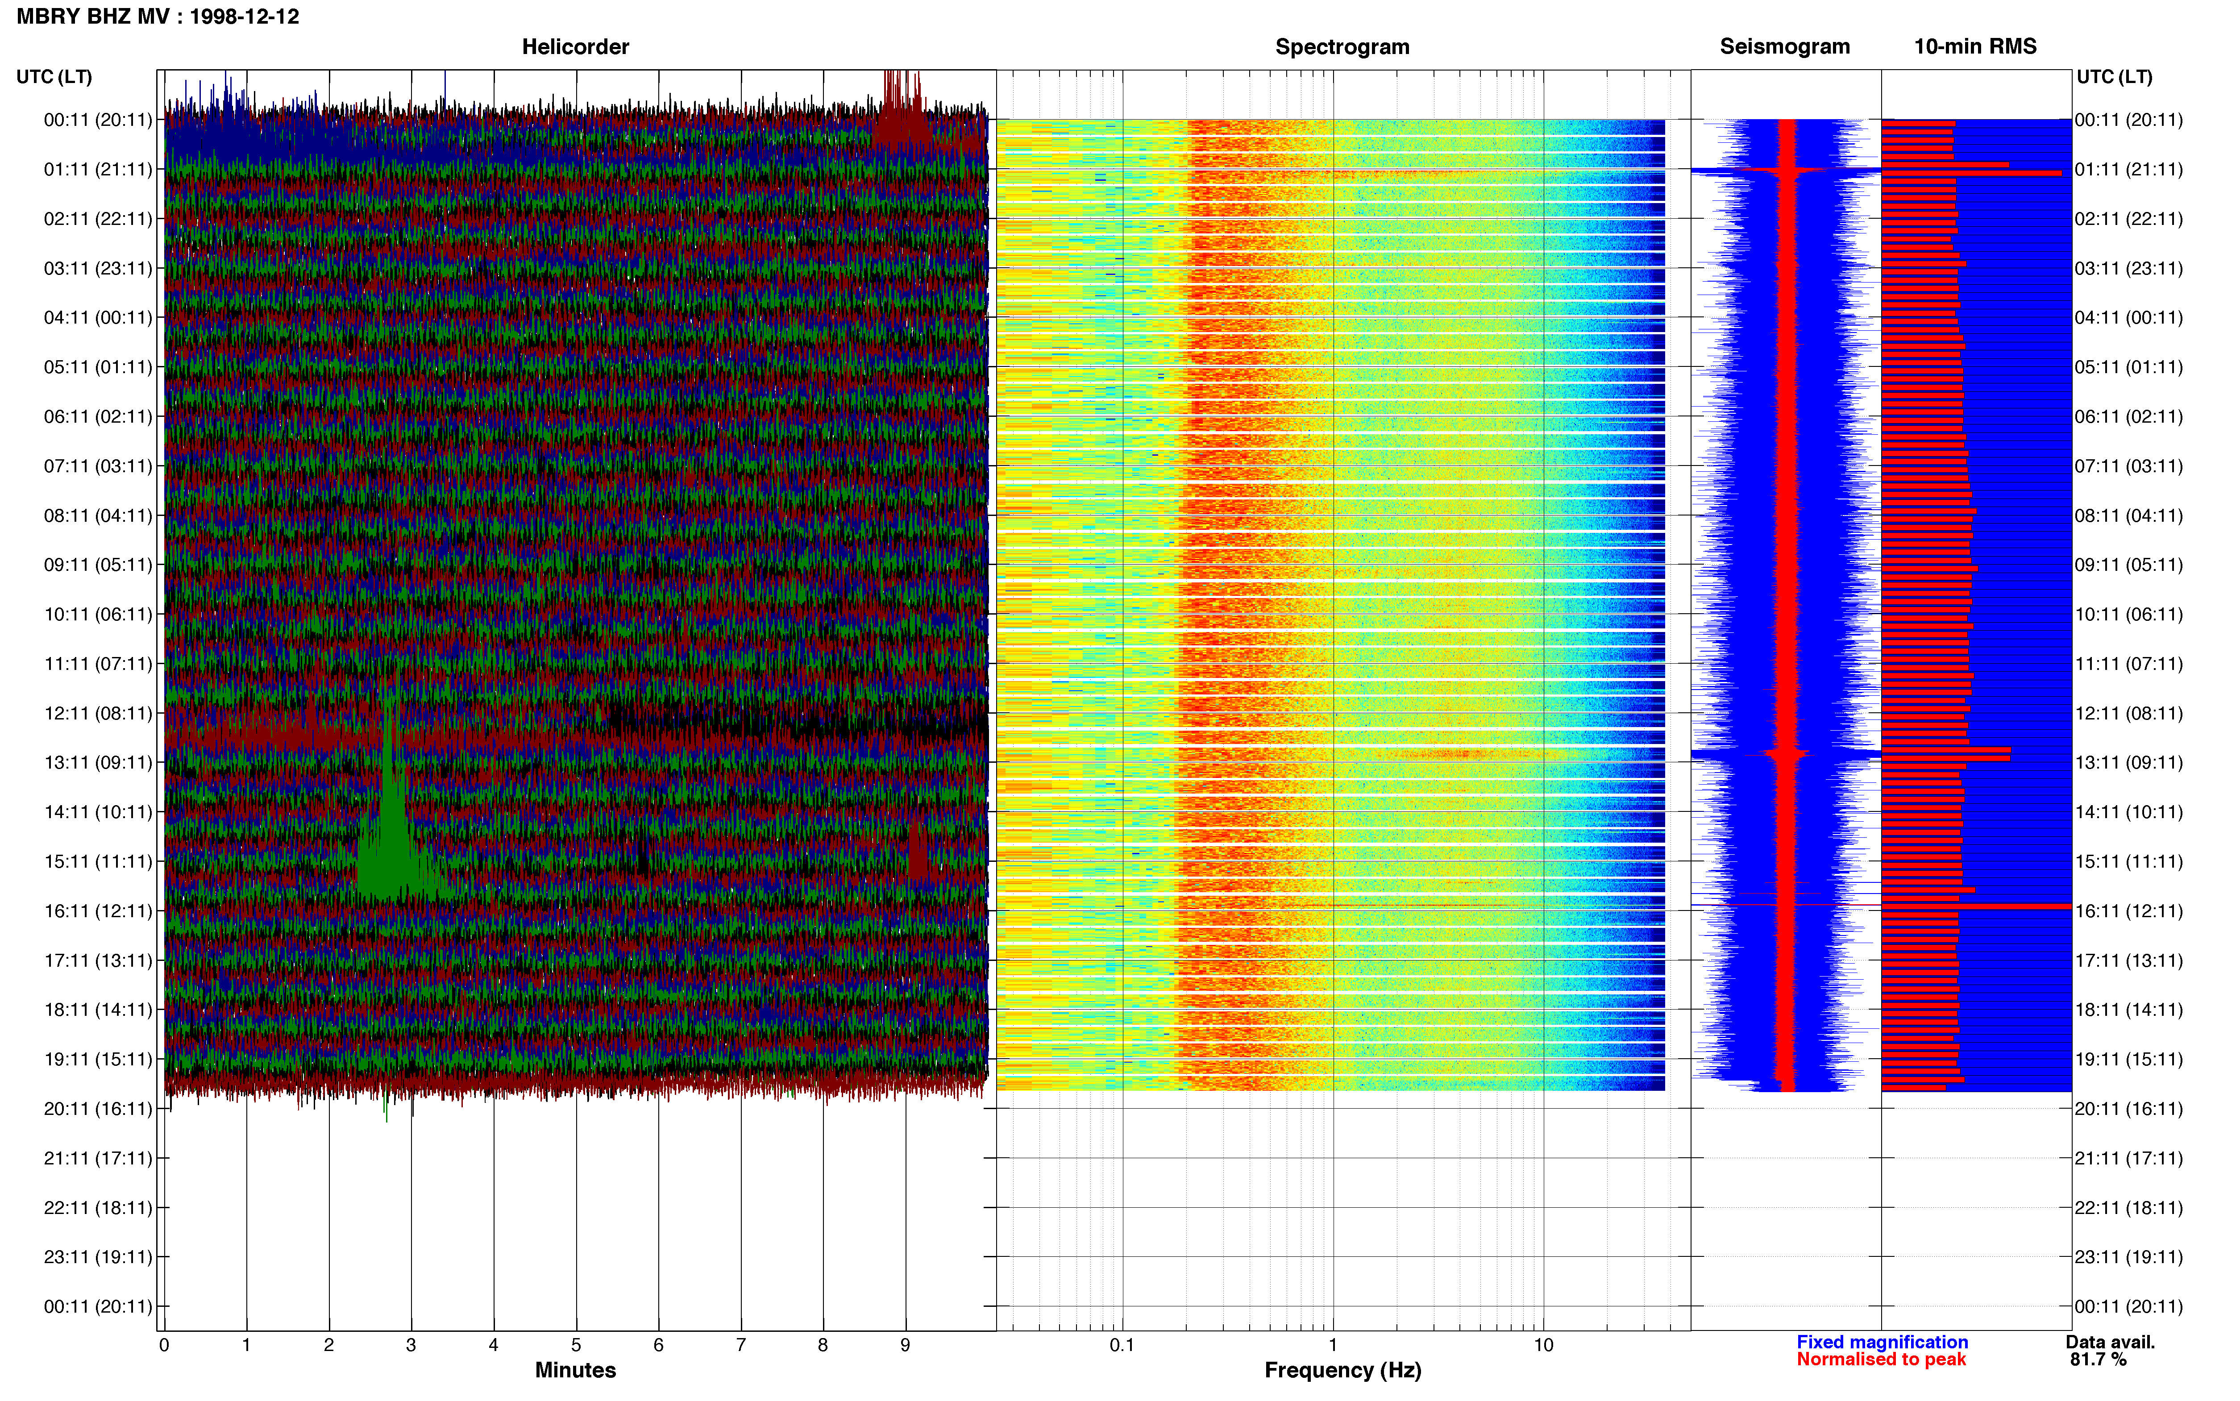
Task: Click the Fixed magnification legend text
Action: click(1882, 1342)
